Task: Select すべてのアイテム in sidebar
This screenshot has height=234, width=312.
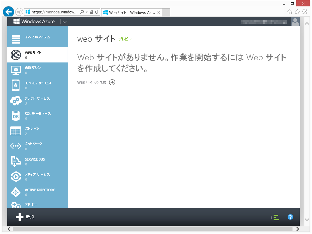Action: coord(37,37)
